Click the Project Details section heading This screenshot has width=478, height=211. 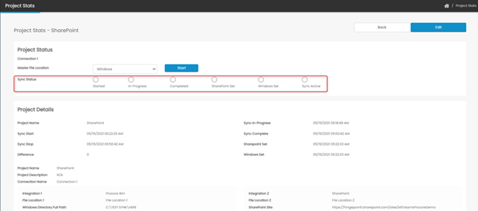[35, 110]
